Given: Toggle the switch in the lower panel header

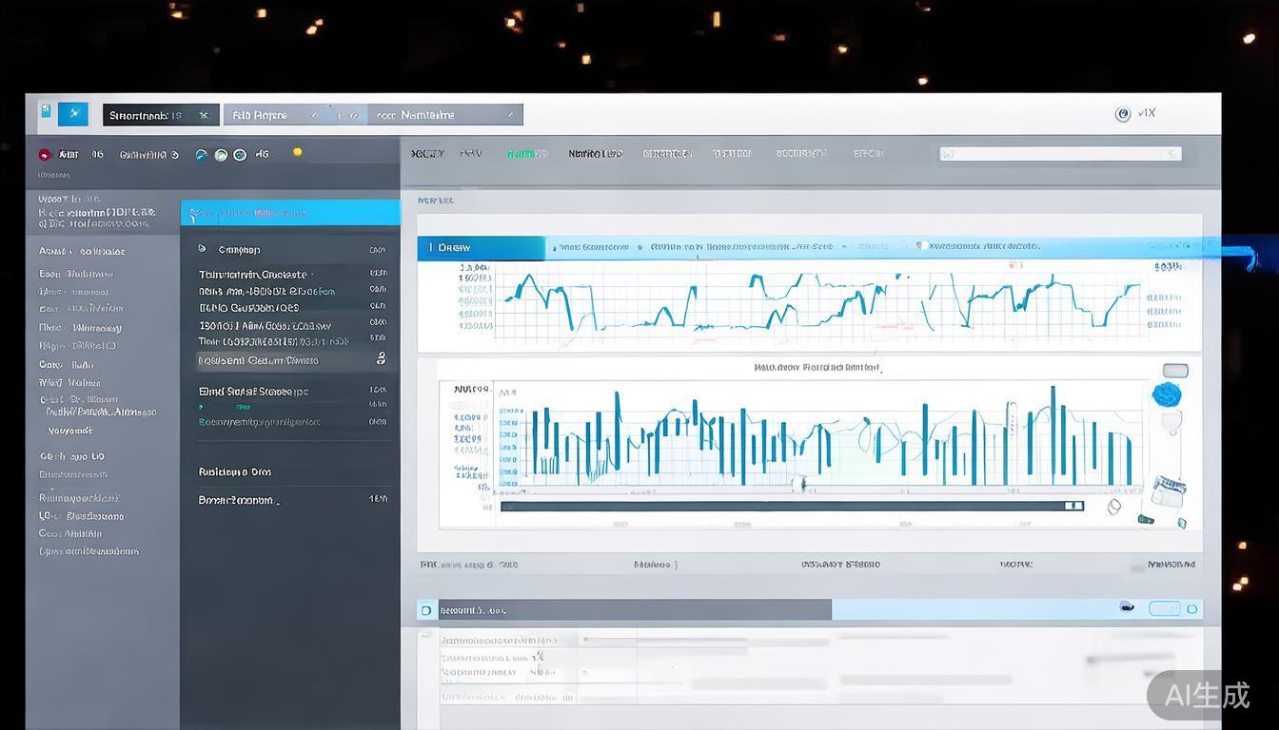Looking at the screenshot, I should coord(1163,608).
